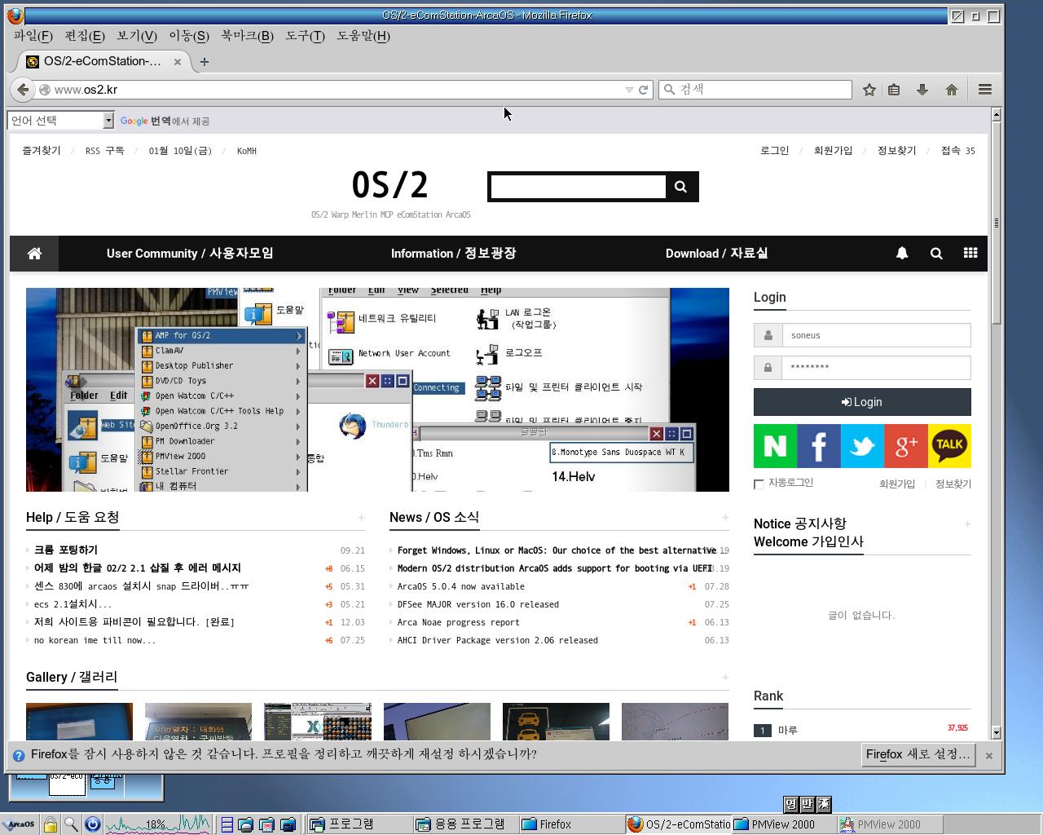Click the blue power button in taskbar
The height and width of the screenshot is (835, 1043).
(92, 824)
